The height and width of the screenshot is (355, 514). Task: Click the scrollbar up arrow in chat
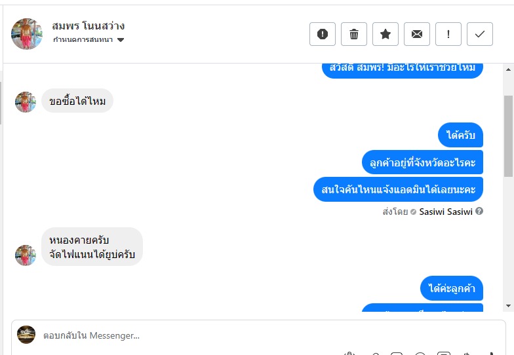(x=509, y=69)
